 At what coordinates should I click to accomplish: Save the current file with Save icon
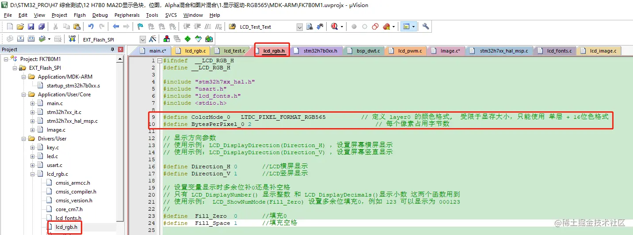(31, 27)
